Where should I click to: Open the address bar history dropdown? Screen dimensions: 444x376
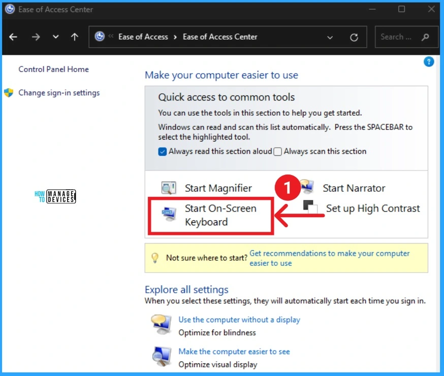pos(330,38)
